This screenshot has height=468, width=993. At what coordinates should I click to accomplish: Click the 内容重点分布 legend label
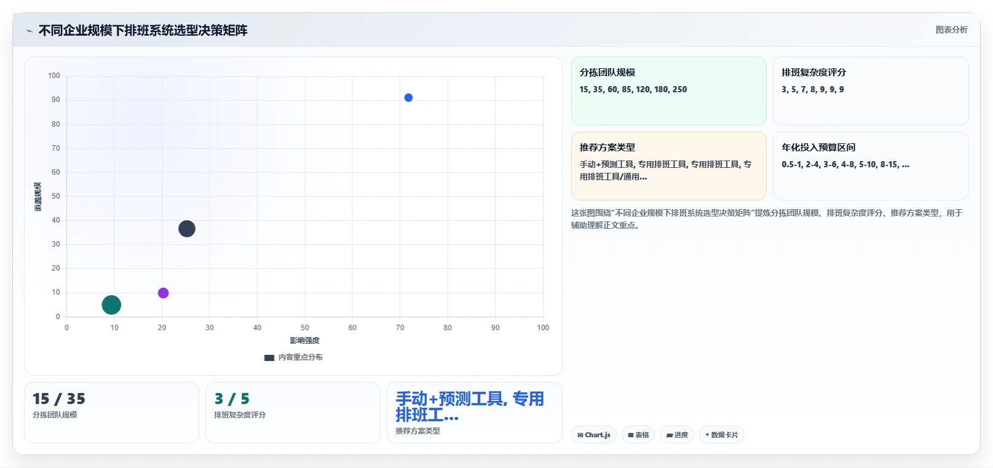300,357
